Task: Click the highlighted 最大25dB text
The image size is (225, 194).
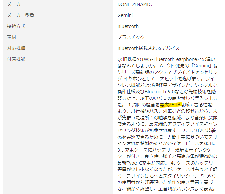Action: (x=171, y=105)
